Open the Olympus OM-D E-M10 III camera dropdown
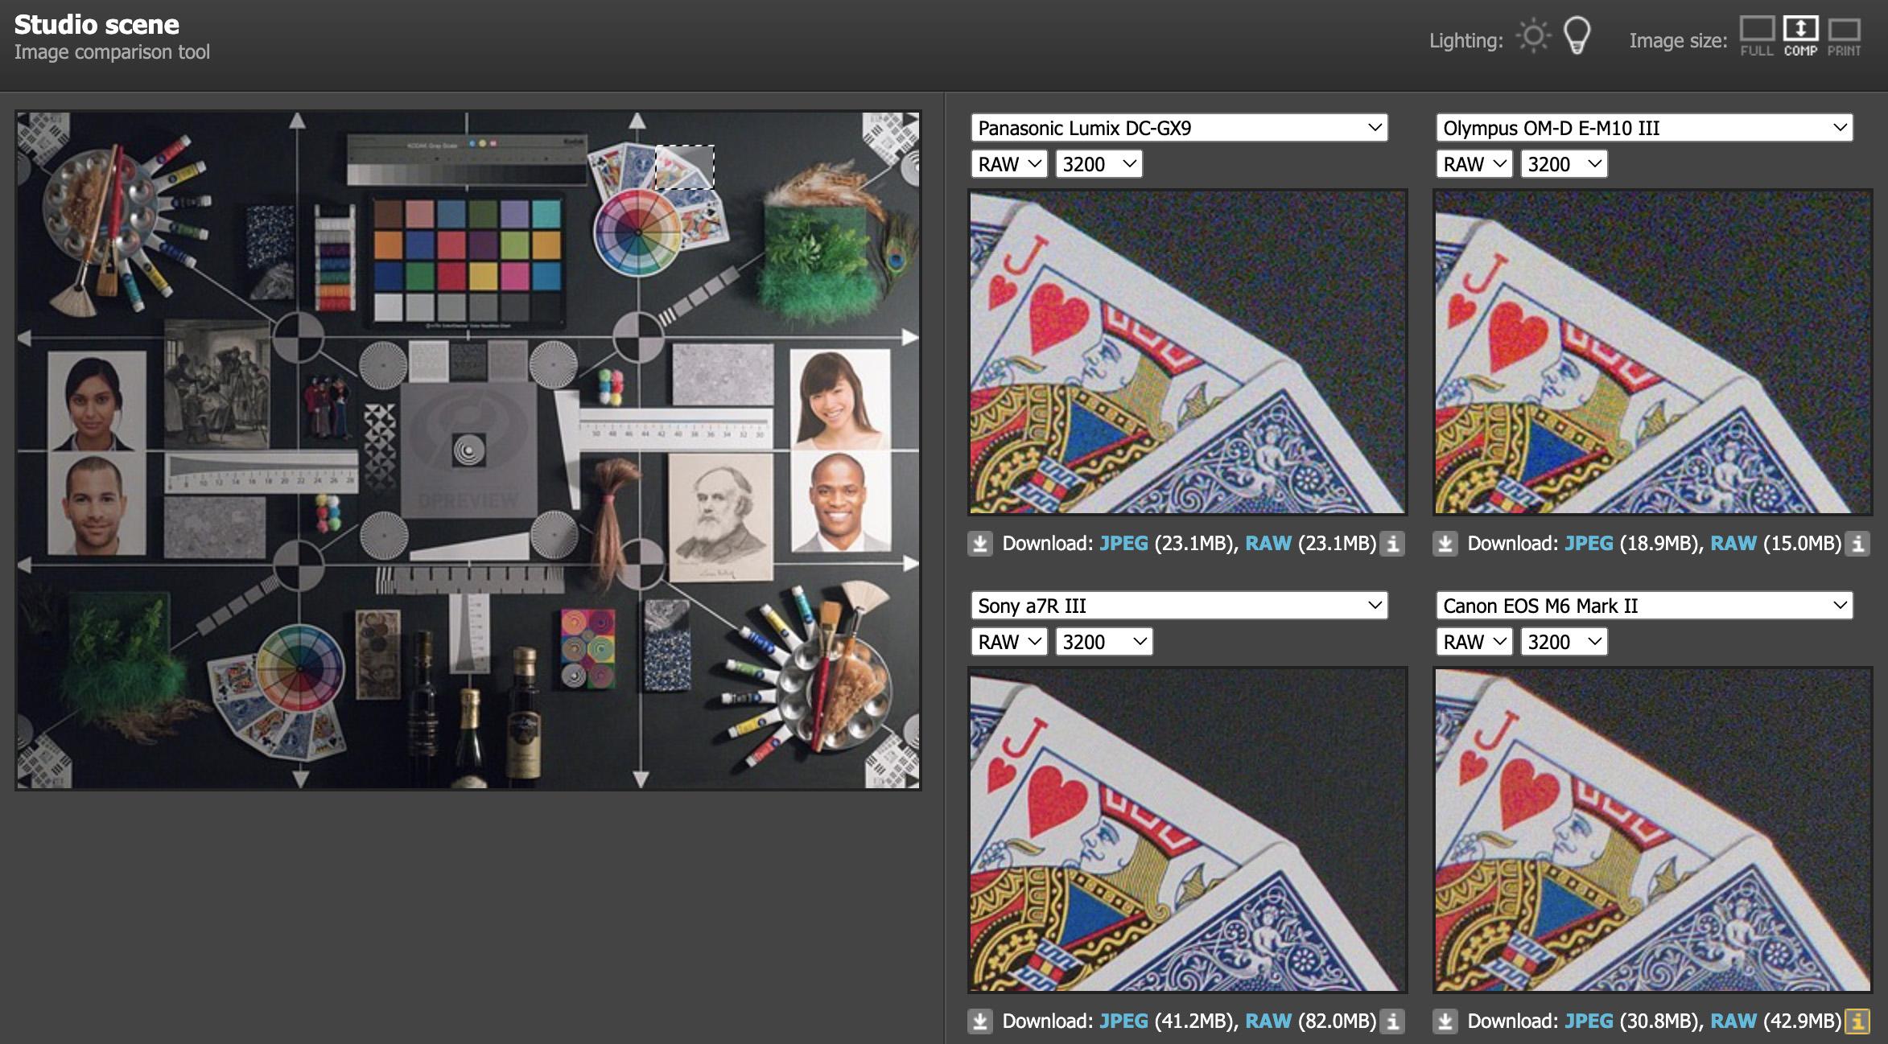Viewport: 1888px width, 1044px height. pyautogui.click(x=1644, y=128)
